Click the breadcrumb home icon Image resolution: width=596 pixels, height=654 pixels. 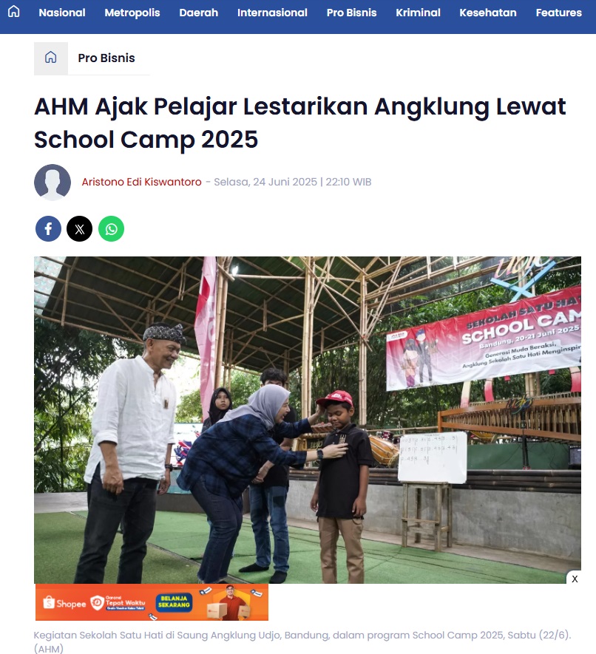(50, 58)
